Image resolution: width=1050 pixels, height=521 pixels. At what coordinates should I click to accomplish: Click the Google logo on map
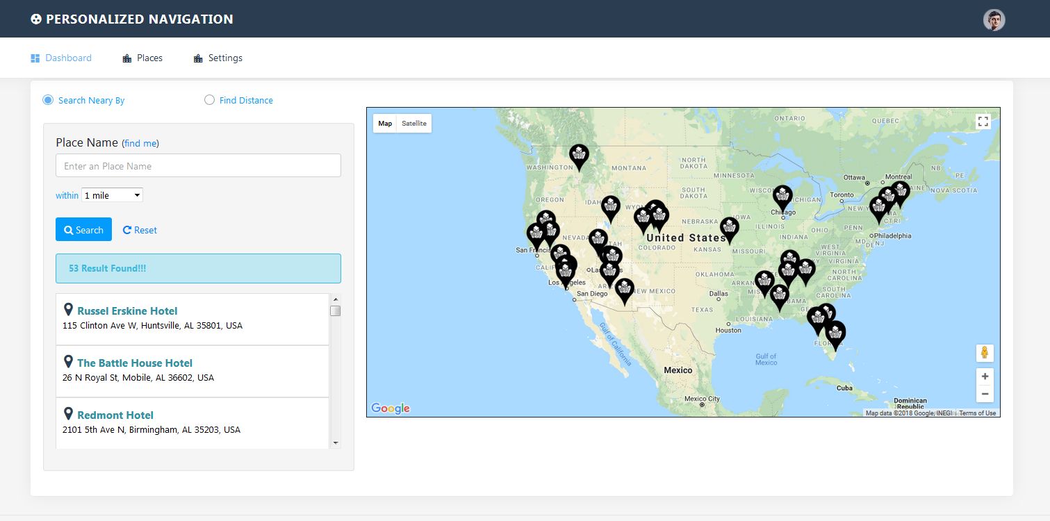(x=391, y=408)
